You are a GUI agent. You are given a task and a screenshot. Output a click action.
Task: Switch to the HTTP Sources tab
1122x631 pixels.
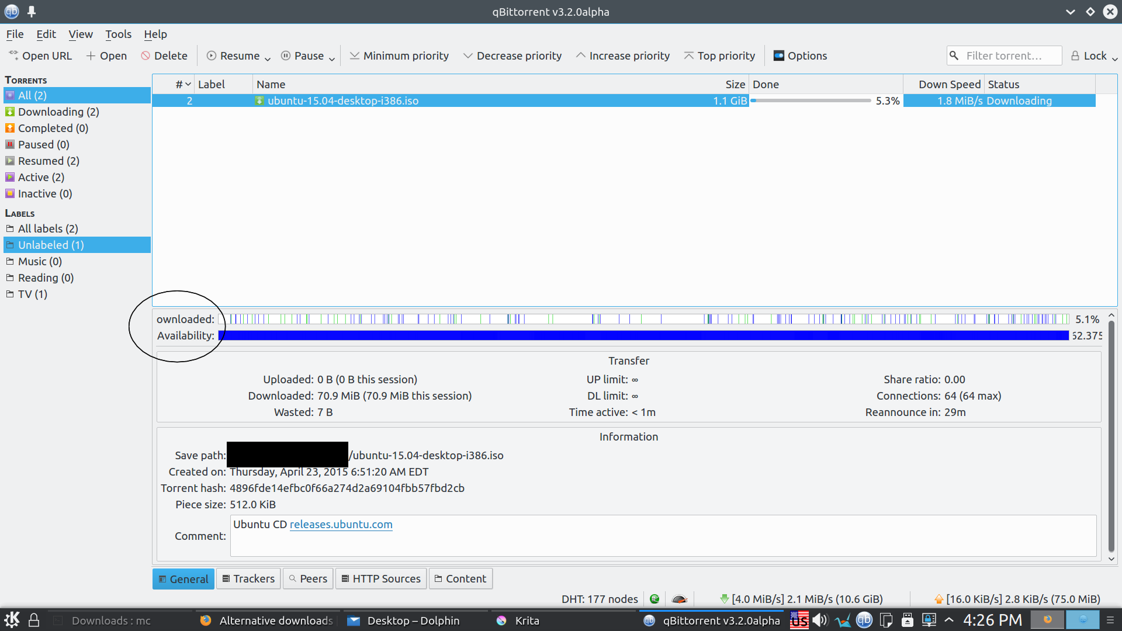[x=381, y=578]
